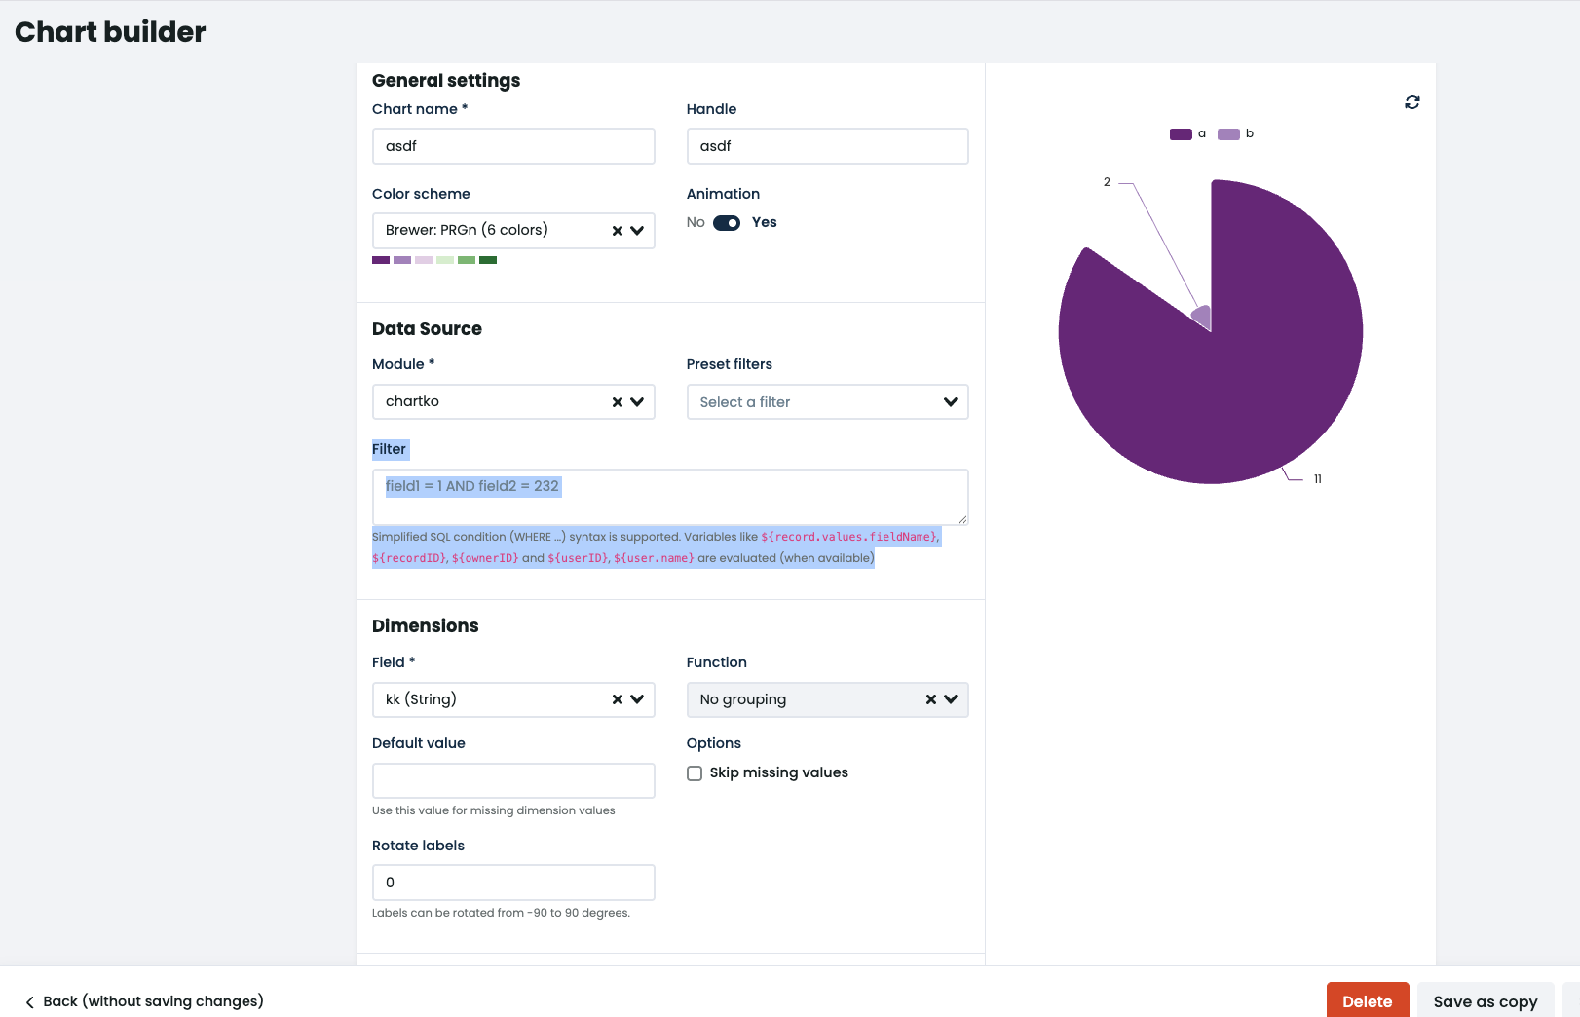This screenshot has width=1580, height=1017.
Task: Open the Preset filters dropdown
Action: pos(827,402)
